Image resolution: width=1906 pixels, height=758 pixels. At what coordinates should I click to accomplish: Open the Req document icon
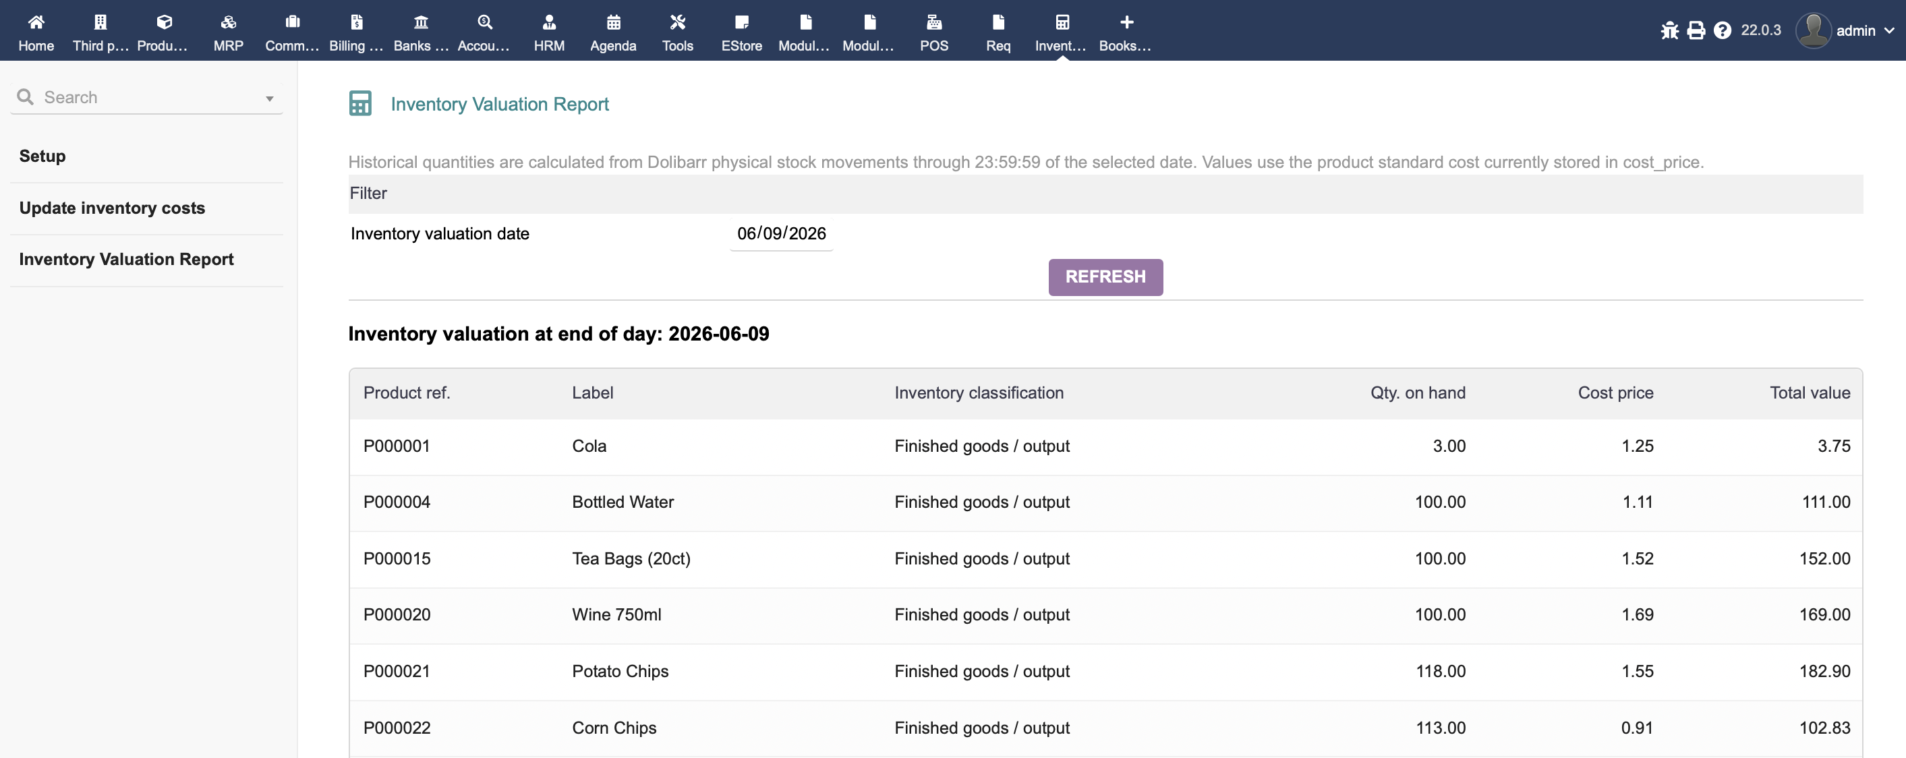[x=998, y=22]
